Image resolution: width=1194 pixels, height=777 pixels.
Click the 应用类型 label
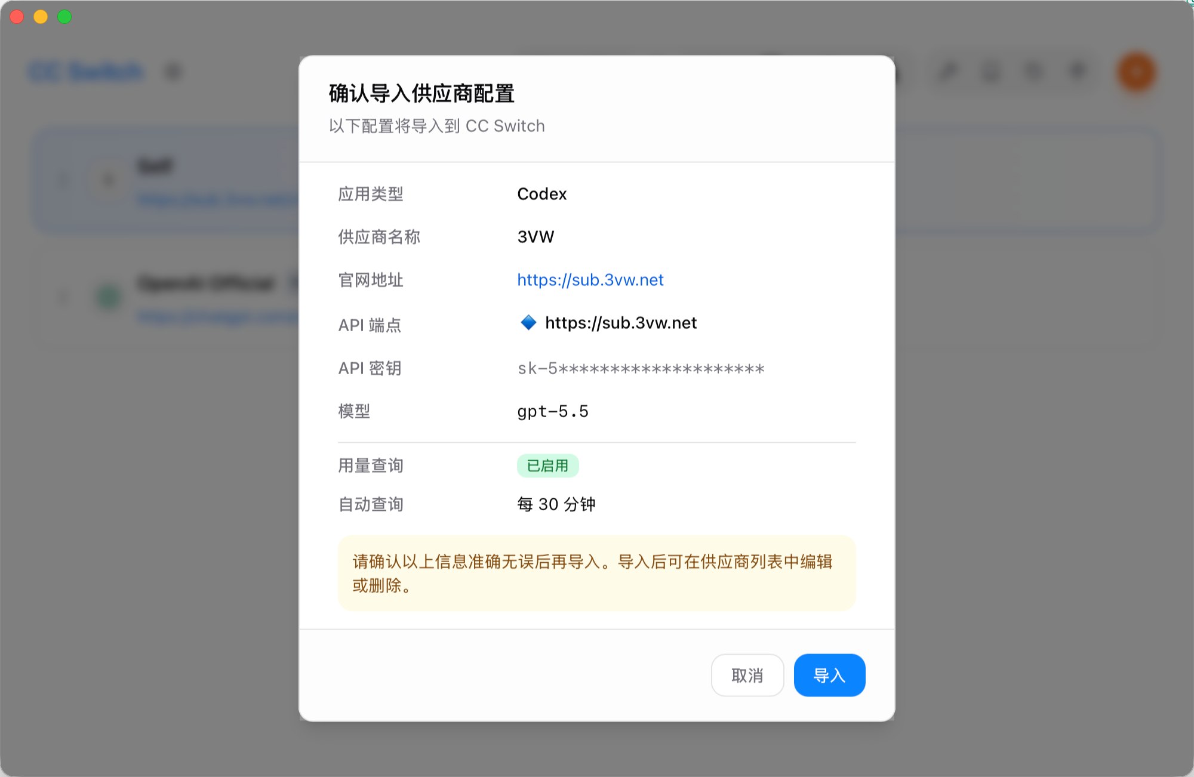pos(371,194)
